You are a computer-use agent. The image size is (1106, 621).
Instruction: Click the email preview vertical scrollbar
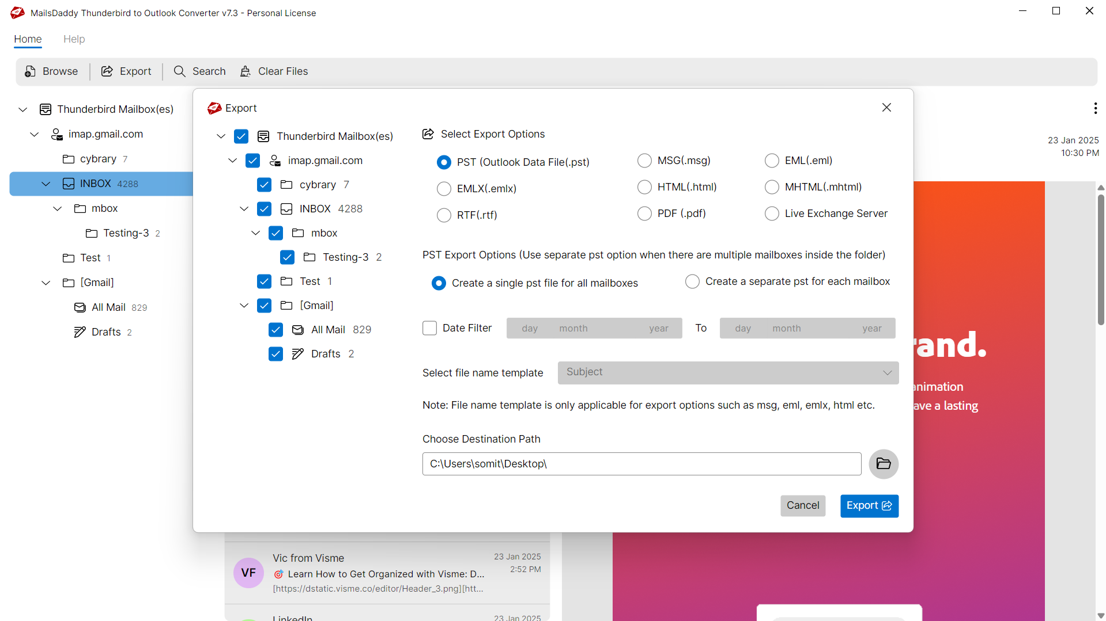[x=1101, y=259]
